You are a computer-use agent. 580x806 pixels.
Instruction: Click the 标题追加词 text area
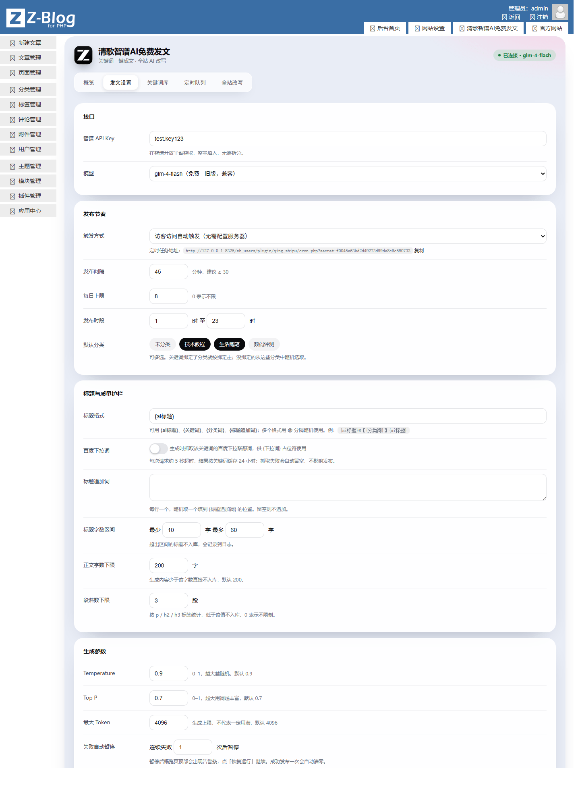[x=348, y=488]
